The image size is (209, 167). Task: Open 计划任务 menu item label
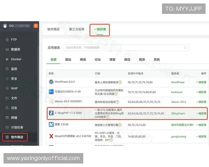click(17, 127)
